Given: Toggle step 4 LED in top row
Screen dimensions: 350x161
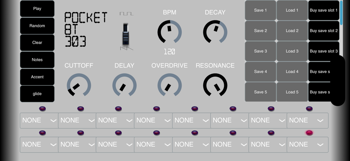Looking at the screenshot, I should [x=157, y=109].
